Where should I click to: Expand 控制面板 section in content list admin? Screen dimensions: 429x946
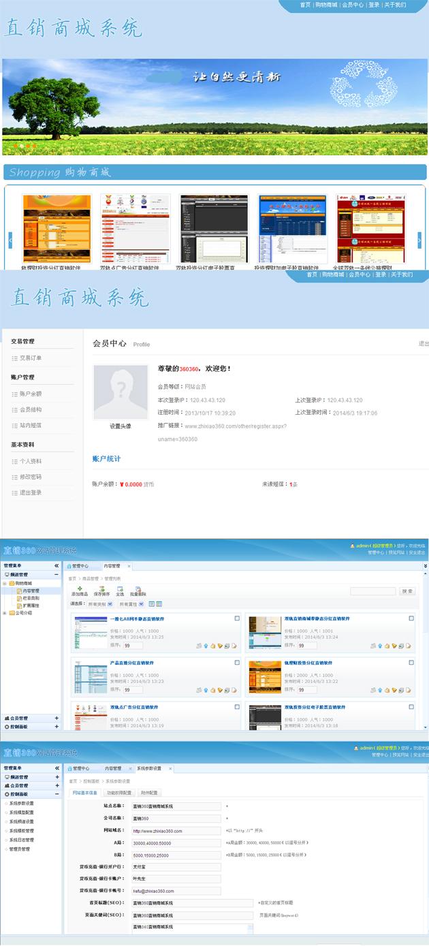pos(57,727)
